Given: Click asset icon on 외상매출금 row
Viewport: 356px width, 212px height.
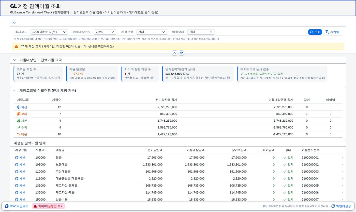Looking at the screenshot, I should pos(17,172).
